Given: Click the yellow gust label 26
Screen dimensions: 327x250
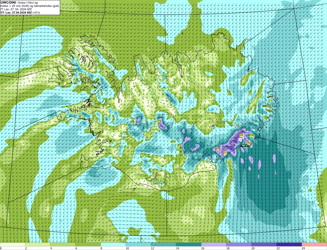Looking at the screenshot, I should [159, 121].
